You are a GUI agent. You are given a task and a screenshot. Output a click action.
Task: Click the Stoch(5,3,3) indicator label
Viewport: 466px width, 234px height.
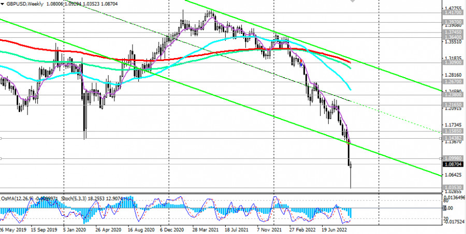[x=72, y=198]
